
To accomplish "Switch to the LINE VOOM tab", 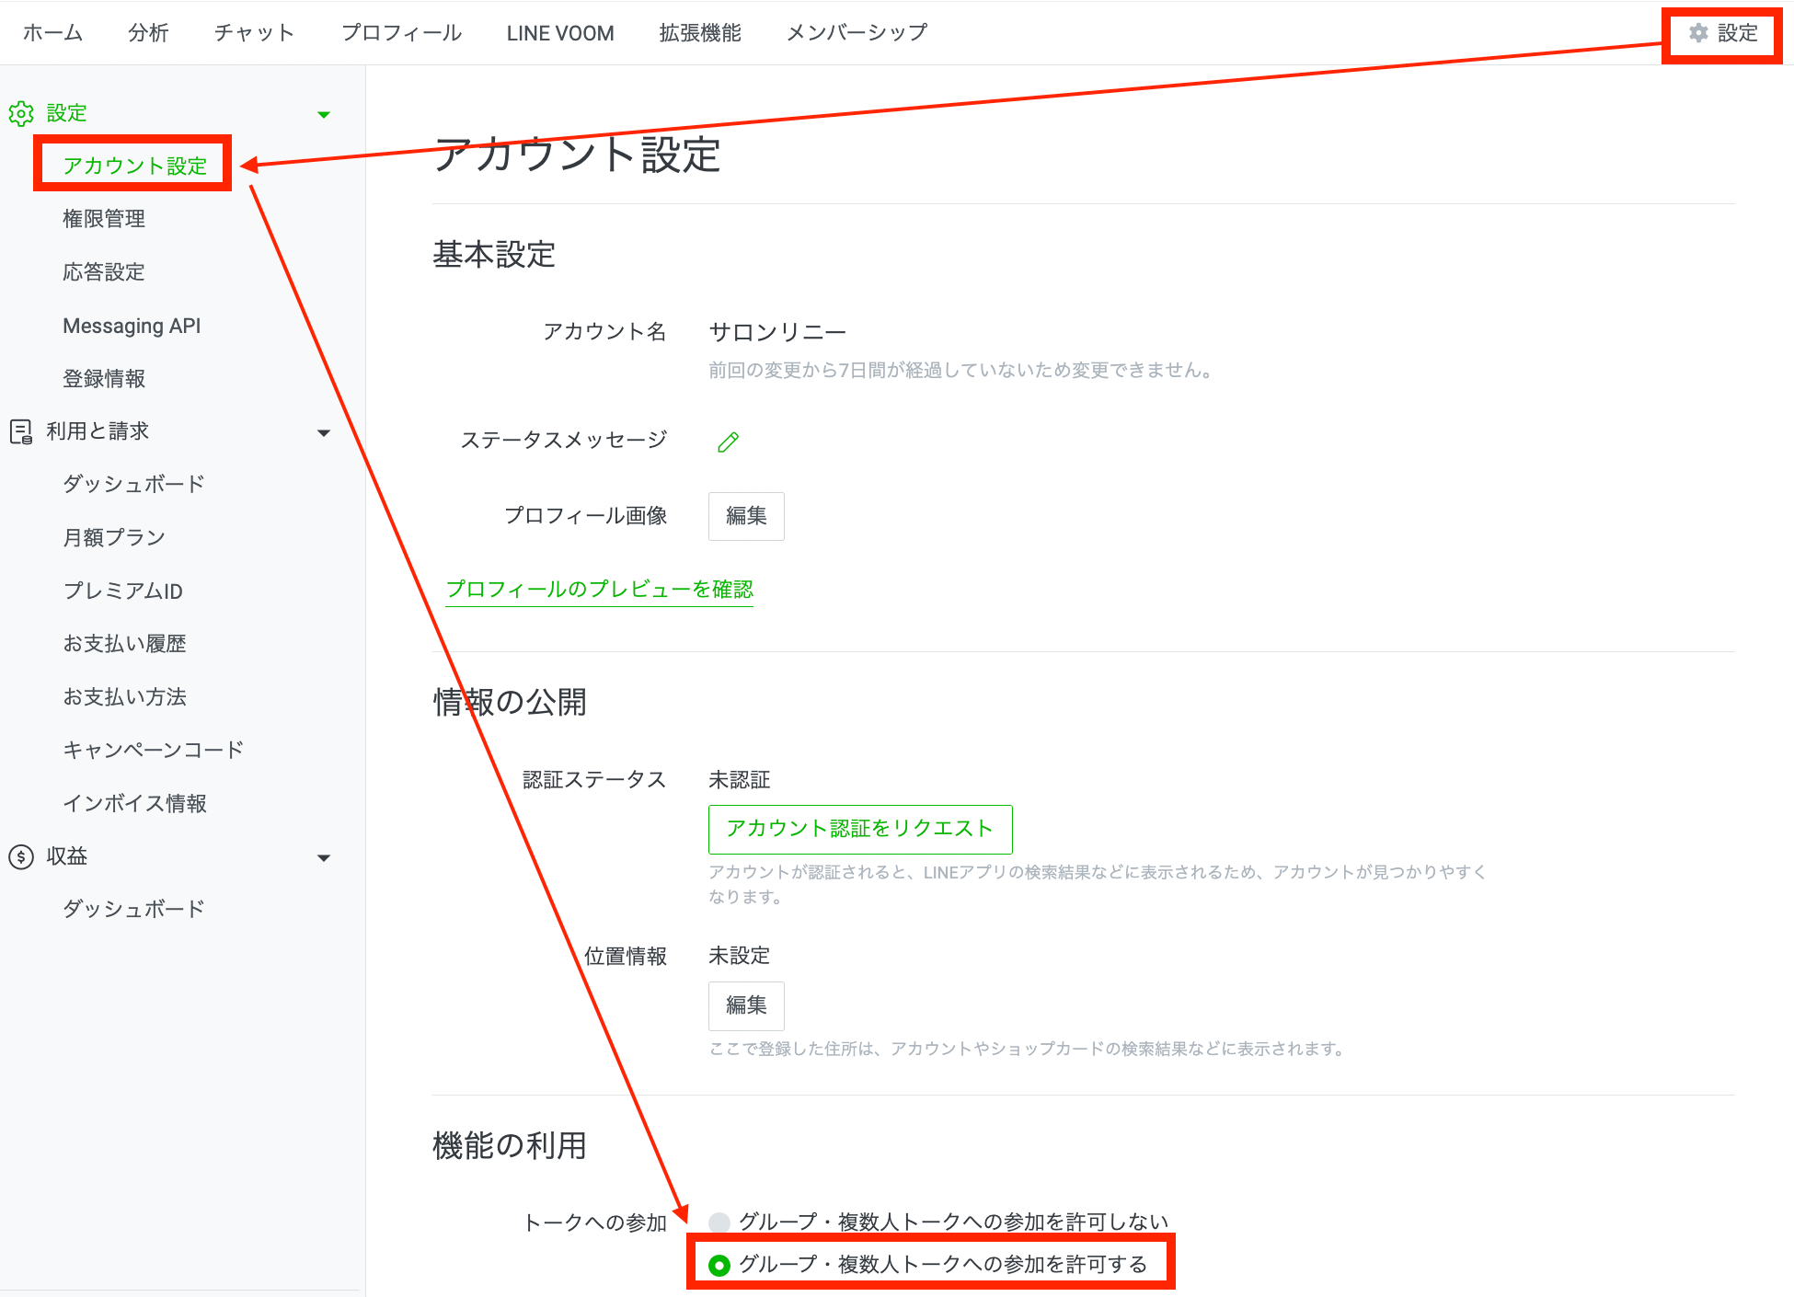I will 559,33.
